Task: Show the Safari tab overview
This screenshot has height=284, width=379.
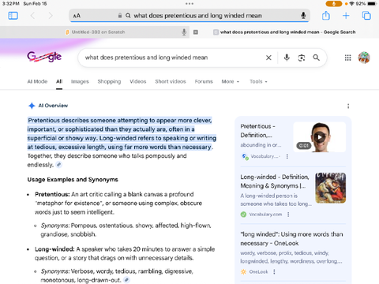Action: pyautogui.click(x=366, y=16)
